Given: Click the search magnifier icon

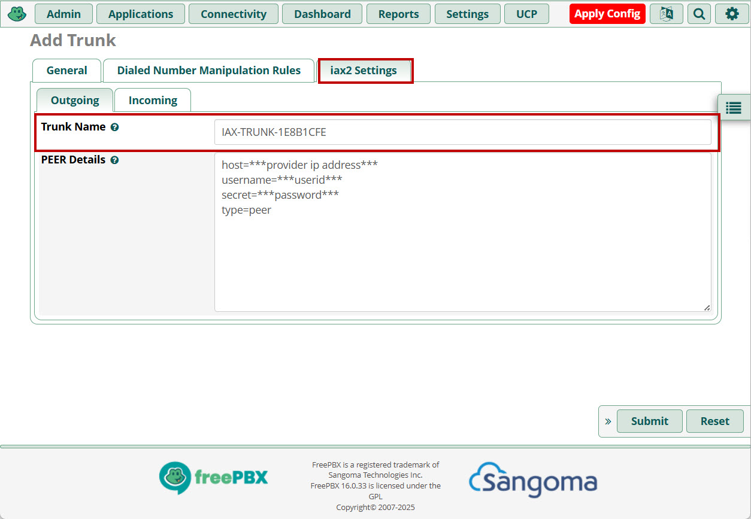Looking at the screenshot, I should [x=699, y=14].
